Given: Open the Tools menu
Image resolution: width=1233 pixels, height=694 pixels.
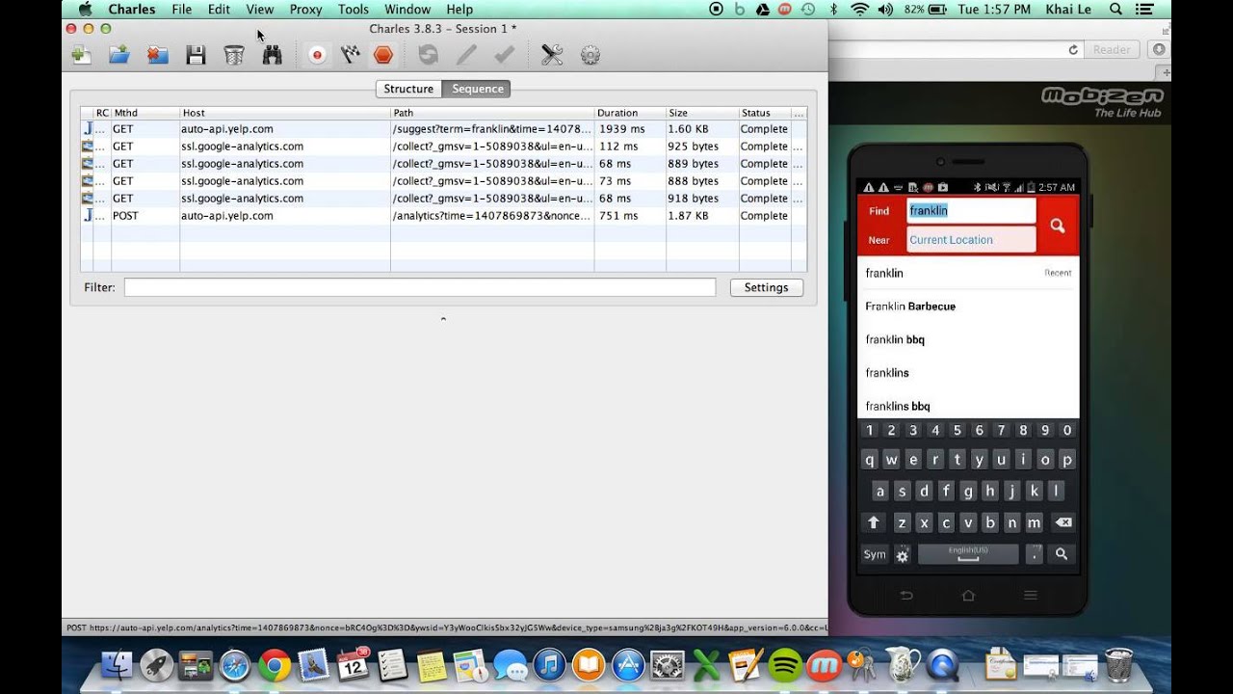Looking at the screenshot, I should [x=353, y=9].
